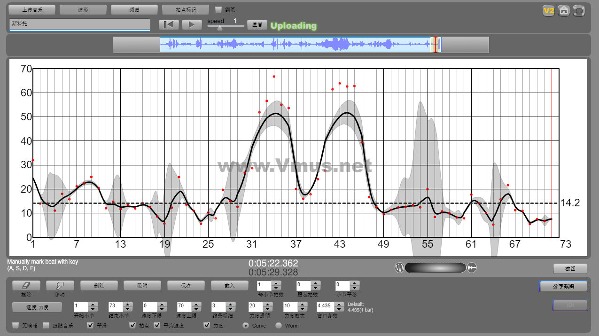
Task: Switch to the 频谱 spectrum view
Action: pos(134,9)
